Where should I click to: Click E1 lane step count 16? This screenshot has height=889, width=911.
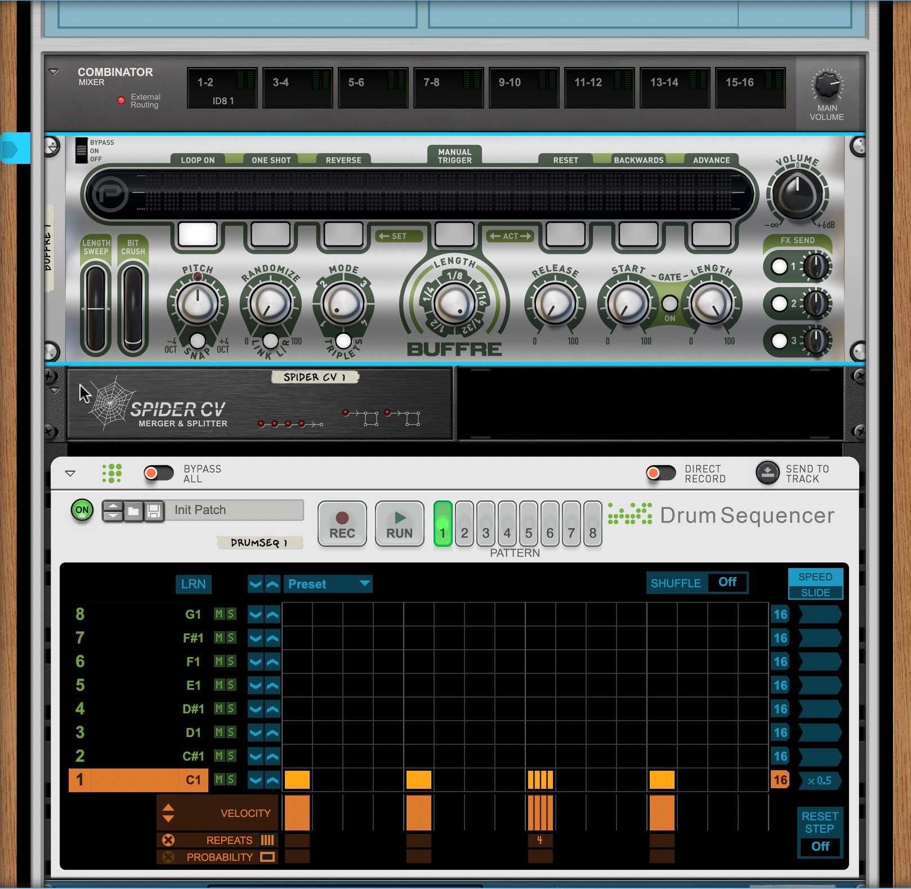point(780,685)
